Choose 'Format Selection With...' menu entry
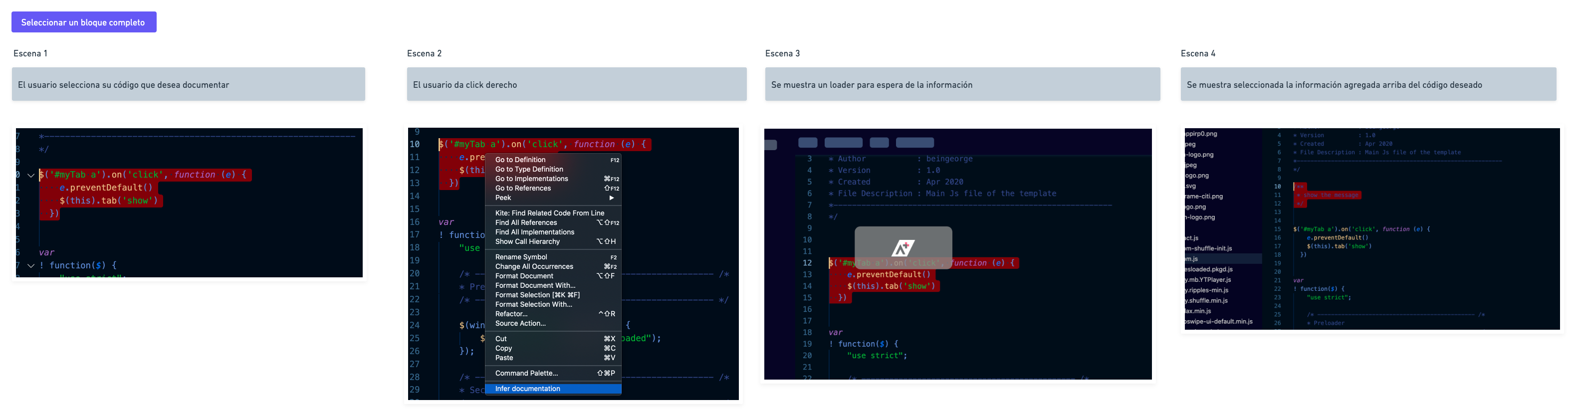Screen dimensions: 1576x416 pyautogui.click(x=553, y=305)
